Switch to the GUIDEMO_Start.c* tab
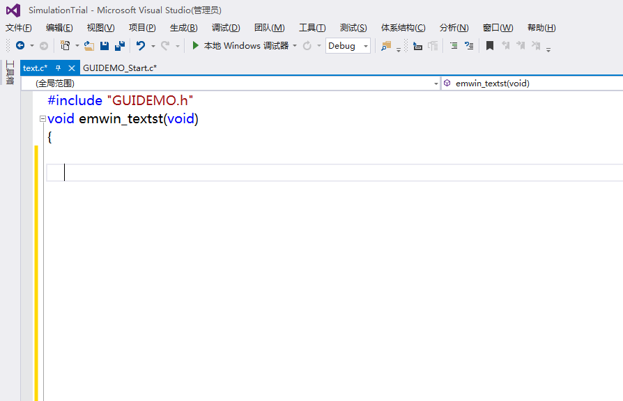The image size is (623, 401). (120, 68)
